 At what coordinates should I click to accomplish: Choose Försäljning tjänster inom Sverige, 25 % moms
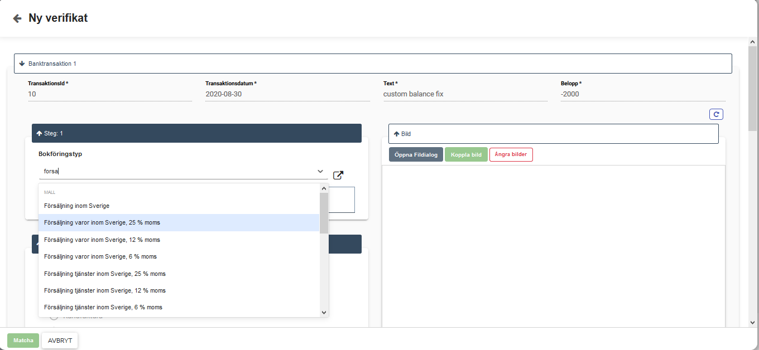tap(105, 274)
